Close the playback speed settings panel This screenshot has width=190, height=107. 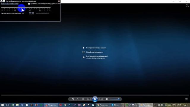[59, 1]
